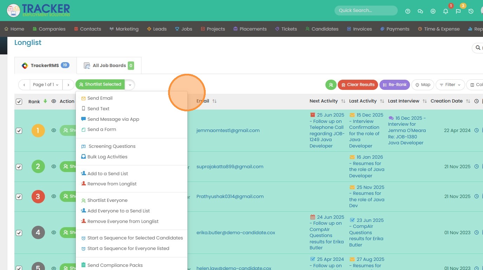The image size is (483, 270).
Task: Sort by the Next Activity column arrows
Action: pyautogui.click(x=343, y=101)
